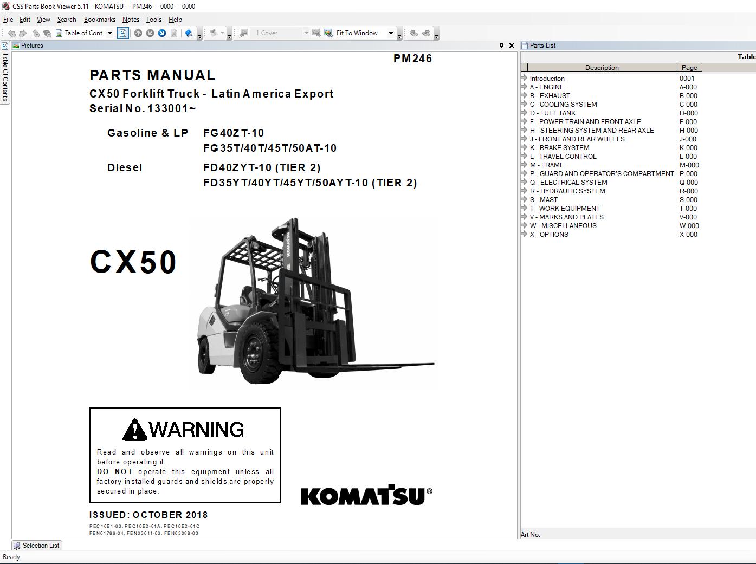The height and width of the screenshot is (564, 756).
Task: Click the back navigation arrow icon
Action: [11, 33]
